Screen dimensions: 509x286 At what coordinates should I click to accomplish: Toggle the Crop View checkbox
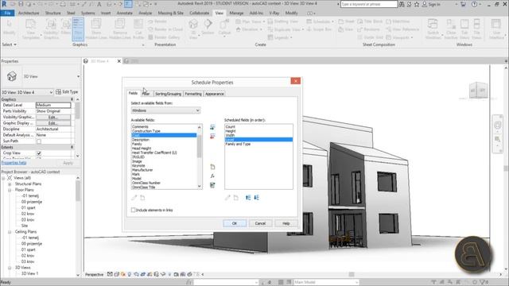[x=39, y=153]
